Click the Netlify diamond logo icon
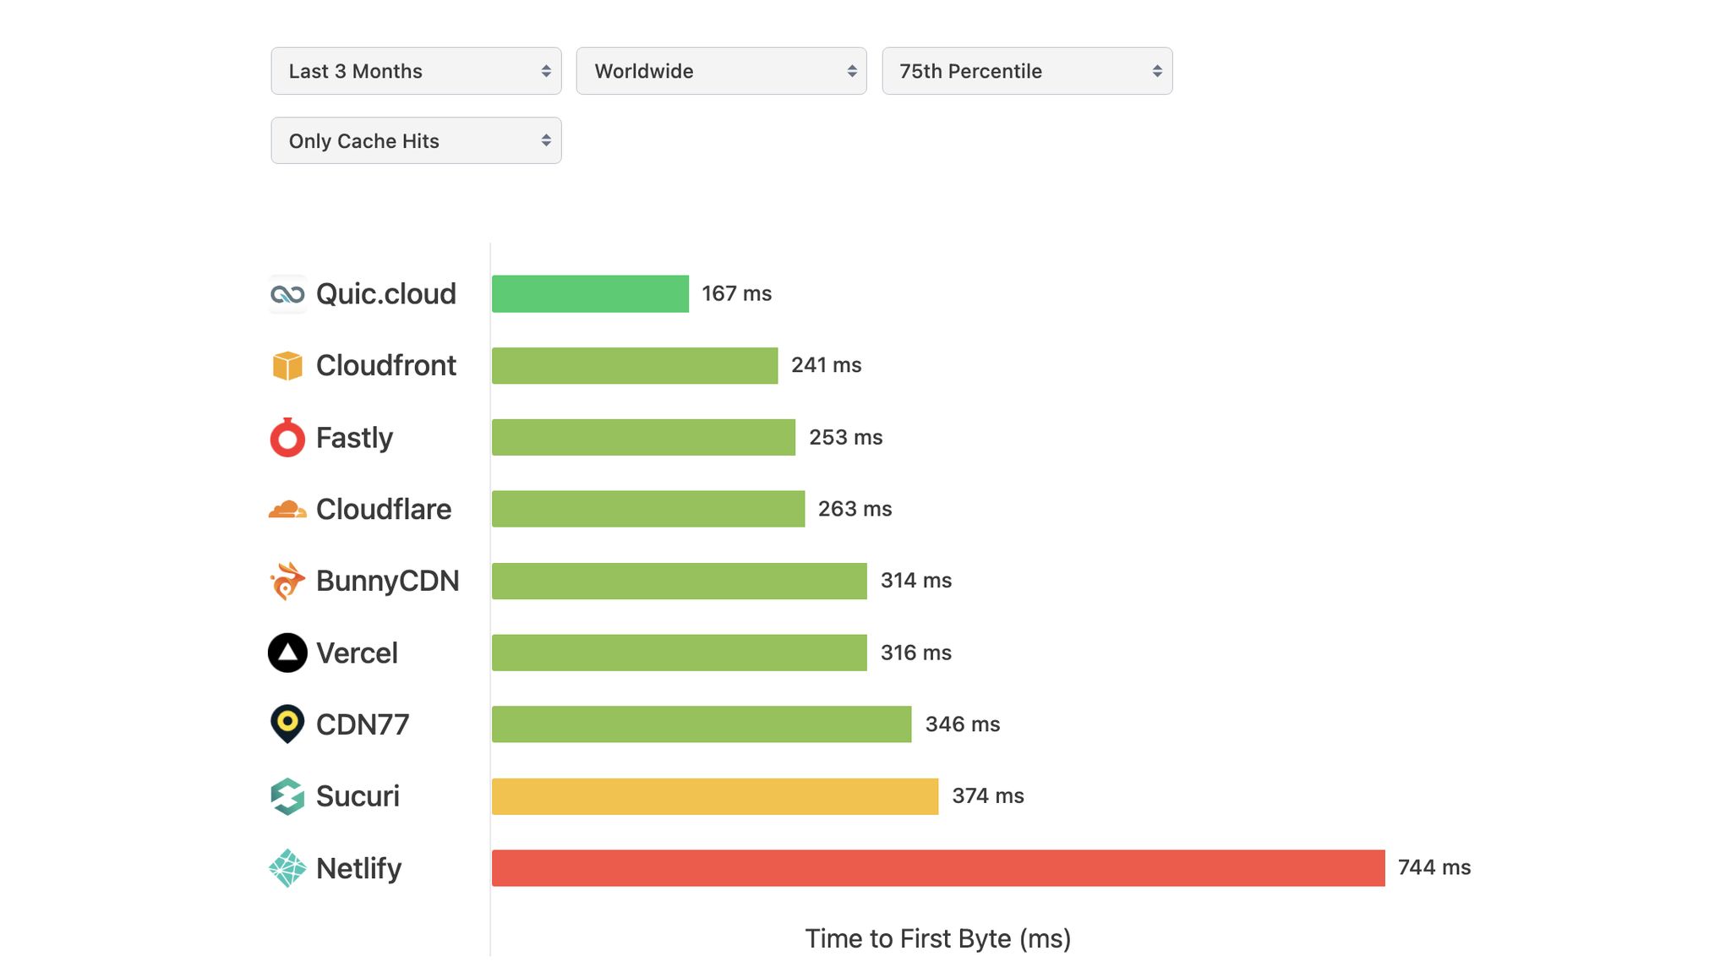The width and height of the screenshot is (1731, 978). (x=287, y=867)
